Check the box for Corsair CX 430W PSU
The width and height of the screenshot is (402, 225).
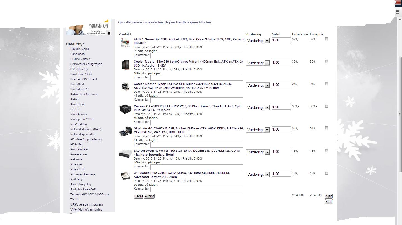tap(326, 106)
